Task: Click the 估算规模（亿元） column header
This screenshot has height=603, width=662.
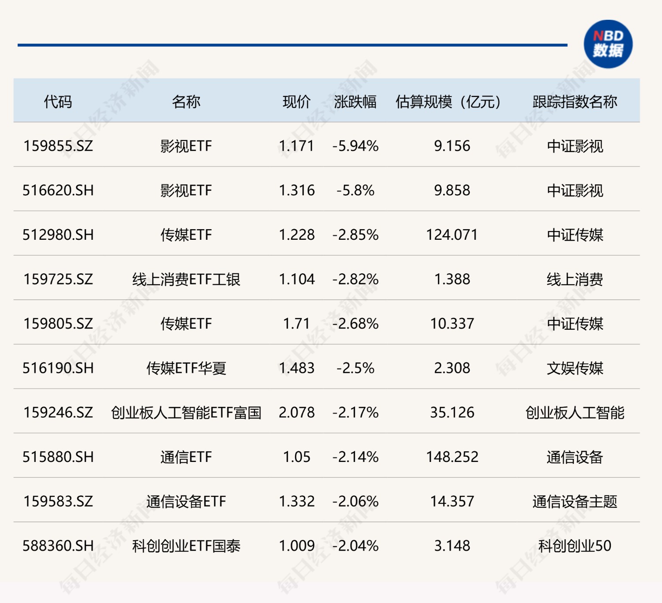Action: tap(448, 102)
